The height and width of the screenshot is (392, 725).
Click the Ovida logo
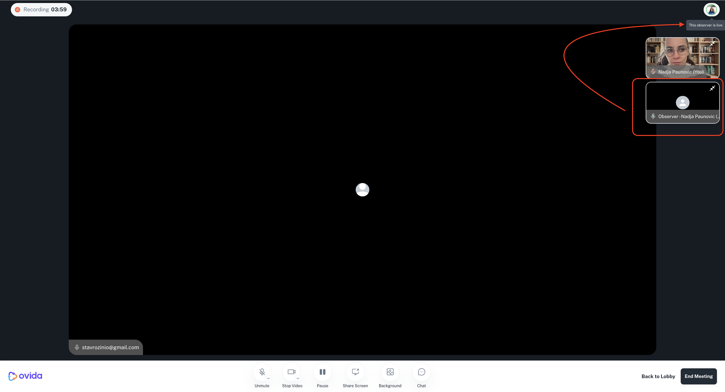25,376
